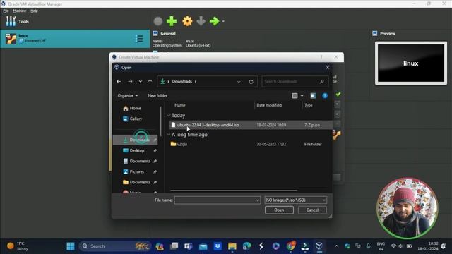This screenshot has width=452, height=254.
Task: Open Microsoft Teams from taskbar
Action: tap(189, 246)
